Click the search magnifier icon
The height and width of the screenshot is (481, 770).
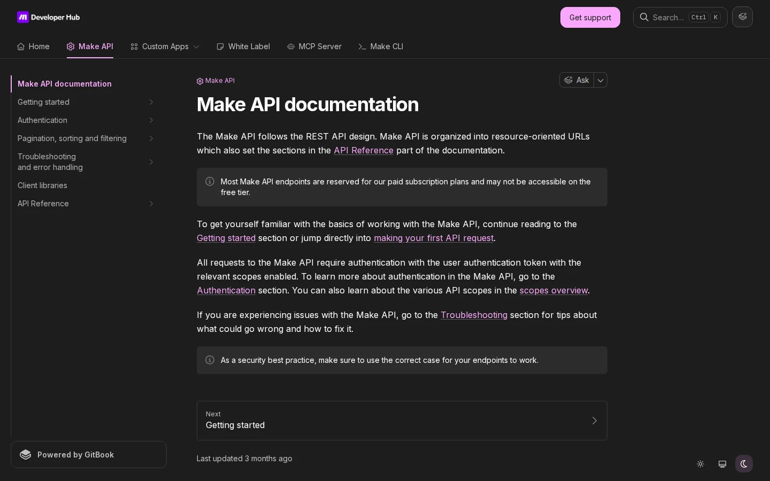[x=644, y=17]
